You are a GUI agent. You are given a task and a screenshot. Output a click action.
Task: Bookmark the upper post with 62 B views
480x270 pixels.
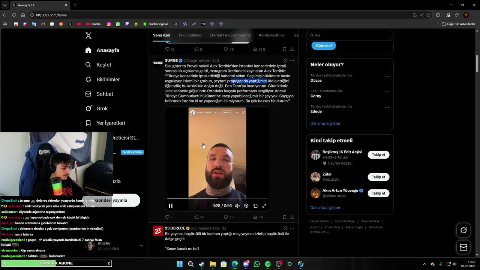(x=285, y=49)
